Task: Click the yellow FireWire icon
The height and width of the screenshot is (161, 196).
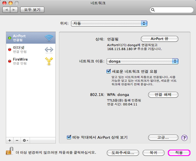Action: coord(49,61)
